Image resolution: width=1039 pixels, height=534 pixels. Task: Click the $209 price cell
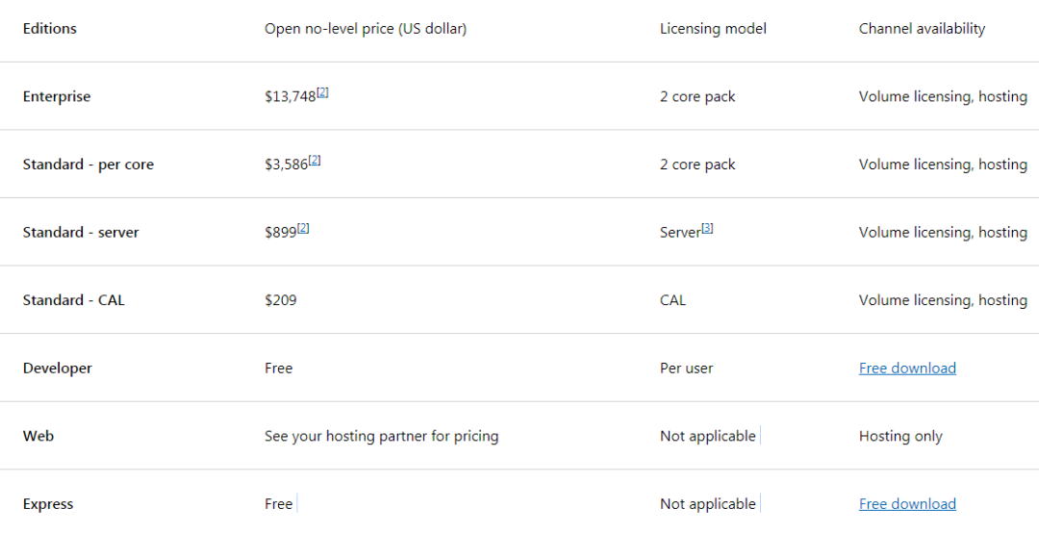pyautogui.click(x=281, y=300)
